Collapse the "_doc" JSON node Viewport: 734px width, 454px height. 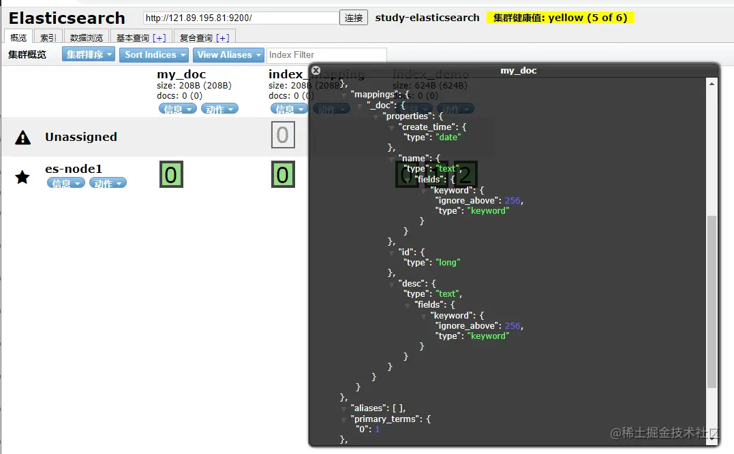[x=360, y=106]
